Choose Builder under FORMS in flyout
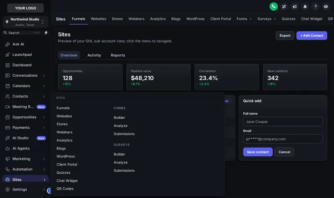This screenshot has height=198, width=334. tap(119, 118)
